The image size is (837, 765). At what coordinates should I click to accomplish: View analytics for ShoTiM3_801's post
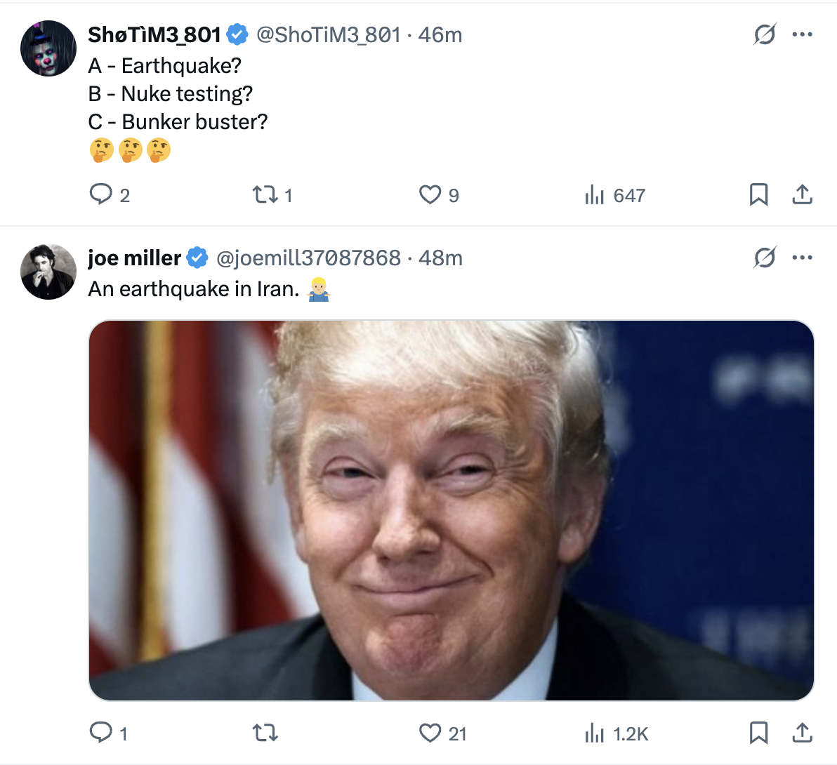pyautogui.click(x=594, y=195)
